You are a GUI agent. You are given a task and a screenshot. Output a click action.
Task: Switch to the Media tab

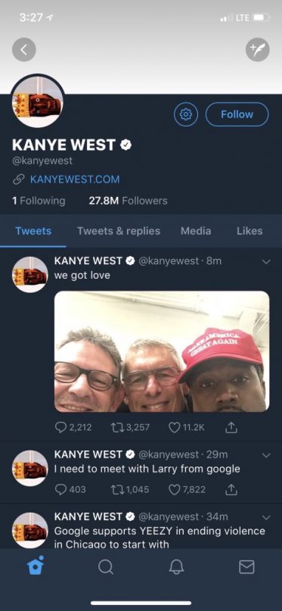pyautogui.click(x=196, y=231)
